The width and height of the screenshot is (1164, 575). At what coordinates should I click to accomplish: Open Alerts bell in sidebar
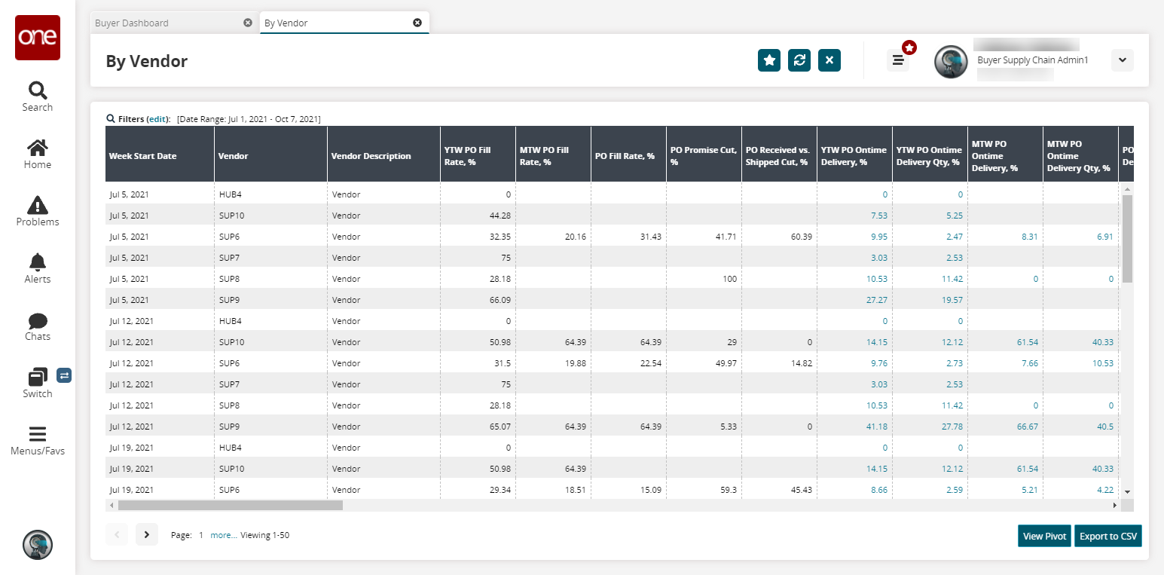click(x=38, y=268)
